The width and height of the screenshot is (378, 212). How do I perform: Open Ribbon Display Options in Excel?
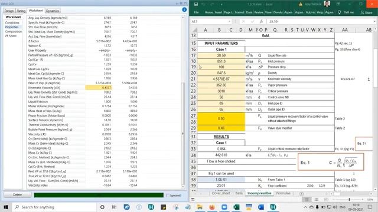pos(338,4)
